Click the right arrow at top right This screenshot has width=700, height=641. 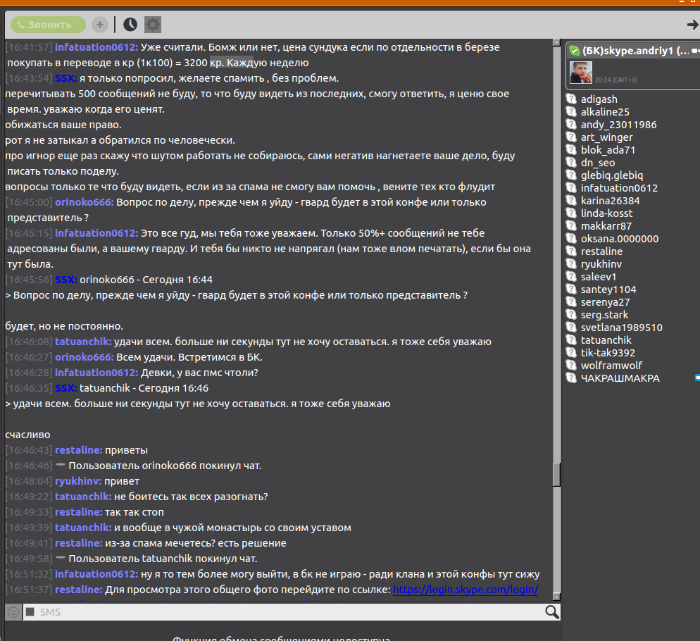pyautogui.click(x=692, y=25)
